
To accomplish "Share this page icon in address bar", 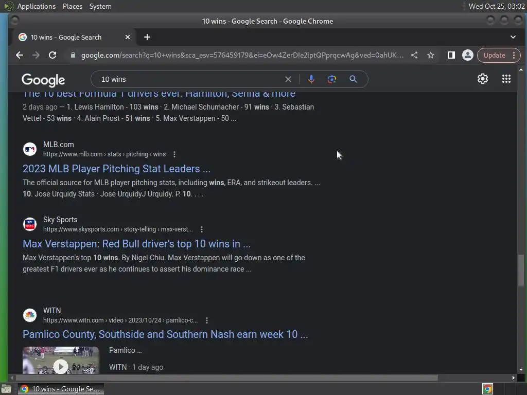I will point(414,55).
